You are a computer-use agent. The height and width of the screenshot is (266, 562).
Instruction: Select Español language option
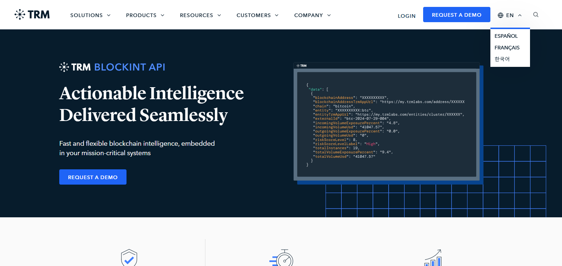pyautogui.click(x=506, y=36)
